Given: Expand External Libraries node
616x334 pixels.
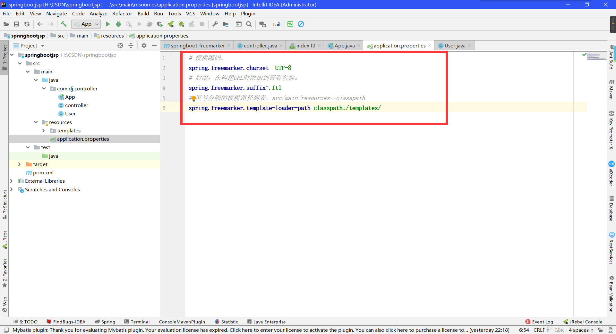Looking at the screenshot, I should tap(12, 181).
